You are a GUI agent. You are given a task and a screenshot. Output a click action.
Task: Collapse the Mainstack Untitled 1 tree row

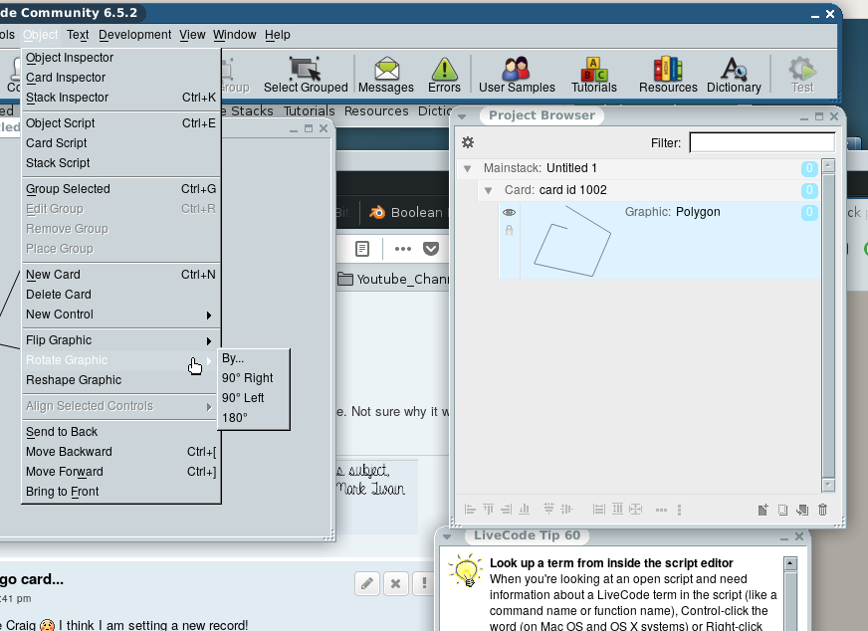[x=467, y=168]
